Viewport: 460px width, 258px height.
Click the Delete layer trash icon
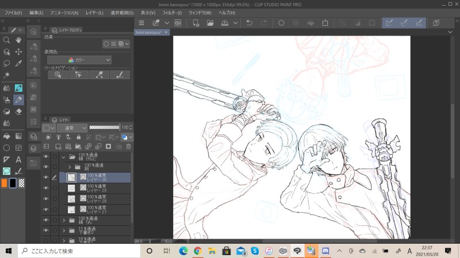tap(128, 146)
